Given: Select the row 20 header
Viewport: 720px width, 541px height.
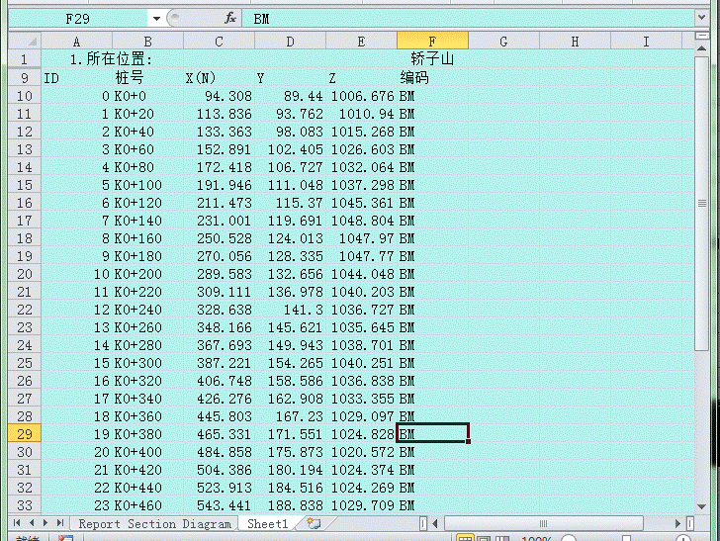Looking at the screenshot, I should click(24, 274).
